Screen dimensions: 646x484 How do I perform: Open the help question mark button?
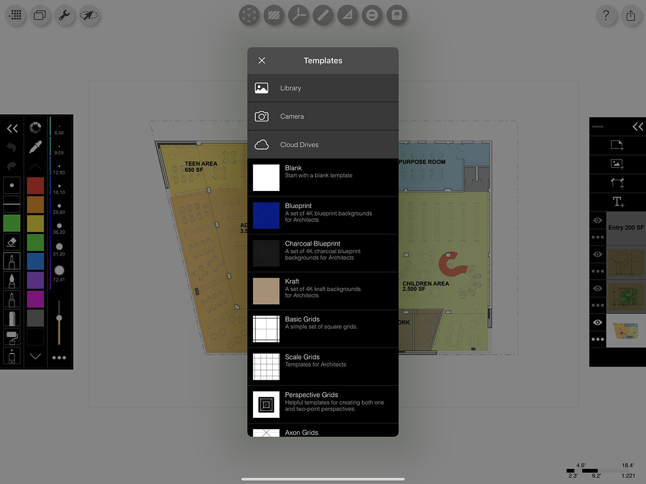[x=606, y=15]
